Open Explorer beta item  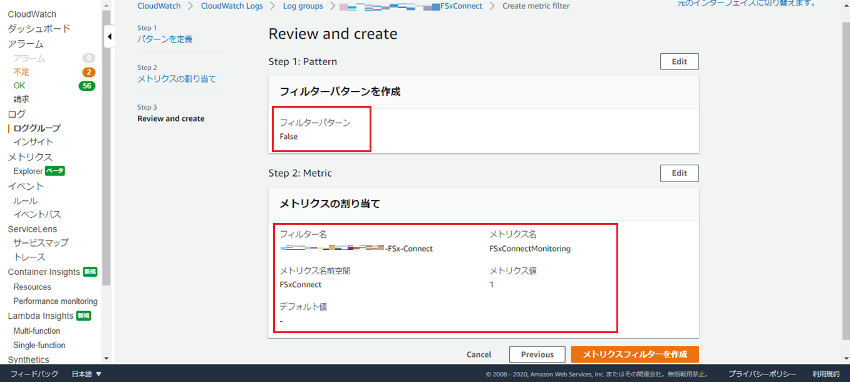click(28, 171)
